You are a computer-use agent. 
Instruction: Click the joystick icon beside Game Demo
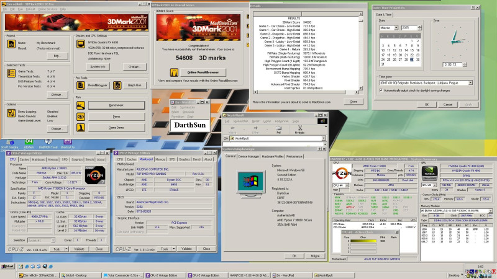[81, 128]
